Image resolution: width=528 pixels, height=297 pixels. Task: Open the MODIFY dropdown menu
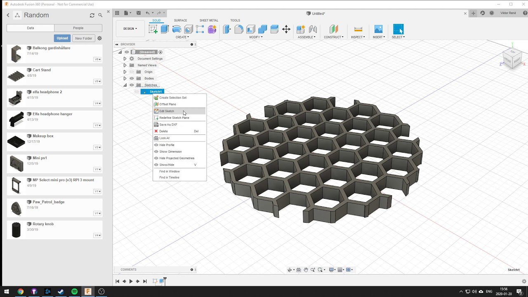click(x=256, y=37)
